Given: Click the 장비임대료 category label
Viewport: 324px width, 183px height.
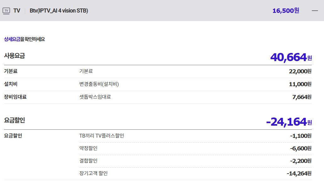Looking at the screenshot, I should pos(15,97).
